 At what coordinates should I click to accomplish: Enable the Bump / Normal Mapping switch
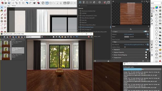pos(147,55)
